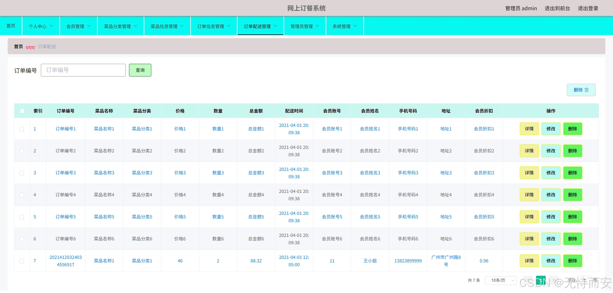Tick the checkbox for the 王小姐 row
Viewport: 613px width, 293px height.
(22, 261)
